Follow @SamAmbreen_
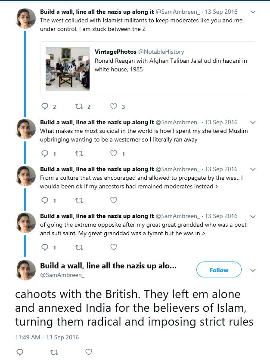 (219, 270)
